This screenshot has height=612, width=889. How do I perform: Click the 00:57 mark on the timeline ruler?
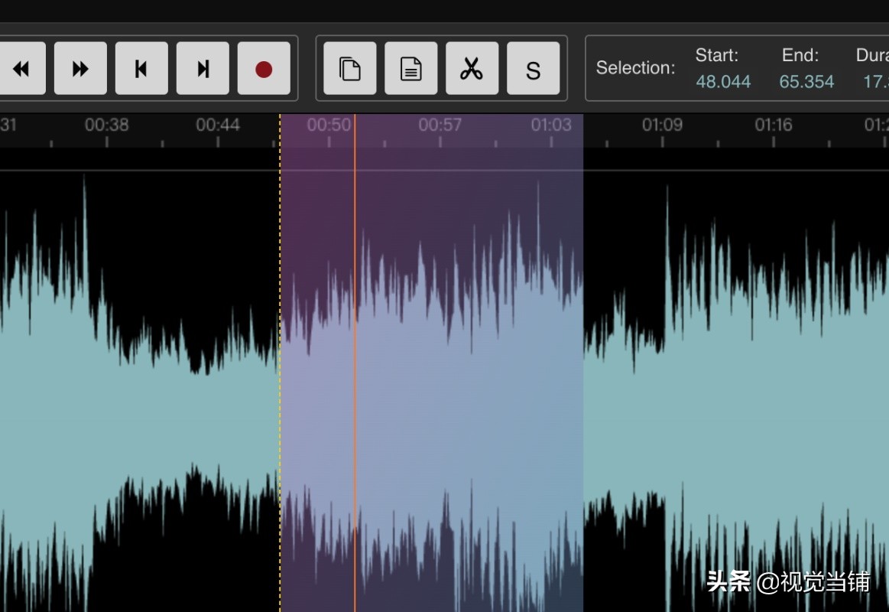[x=440, y=125]
